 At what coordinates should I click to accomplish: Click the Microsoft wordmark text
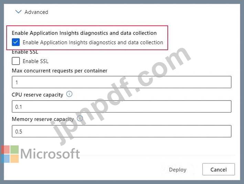50,154
